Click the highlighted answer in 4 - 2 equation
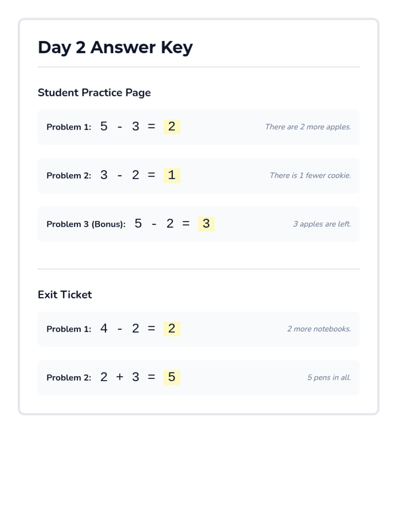This screenshot has height=530, width=397. click(172, 329)
